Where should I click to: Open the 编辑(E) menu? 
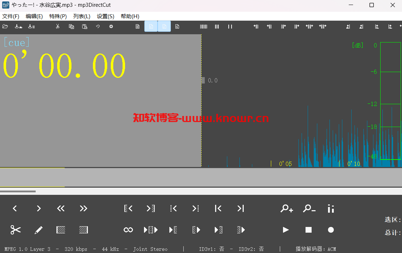34,16
